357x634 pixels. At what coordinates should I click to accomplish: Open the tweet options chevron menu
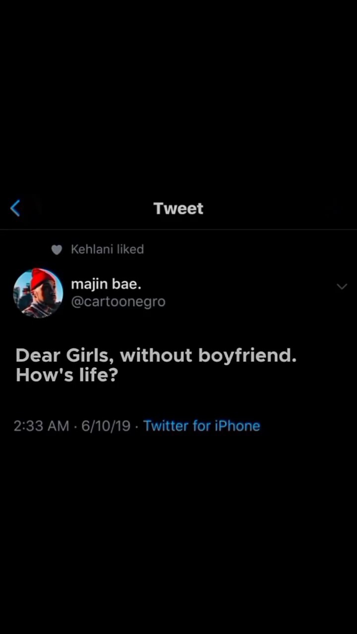(342, 286)
